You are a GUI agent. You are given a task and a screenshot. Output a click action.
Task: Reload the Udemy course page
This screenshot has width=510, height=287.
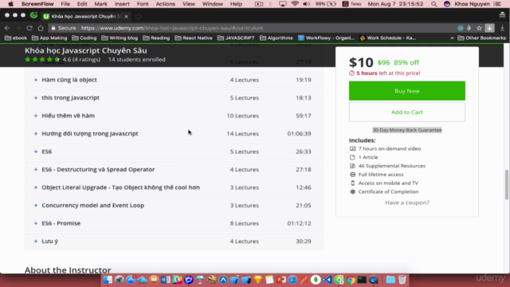coord(29,28)
